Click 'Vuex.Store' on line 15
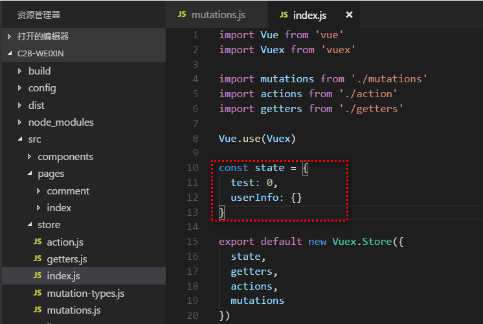Screen dimensions: 483x324 click(x=362, y=242)
